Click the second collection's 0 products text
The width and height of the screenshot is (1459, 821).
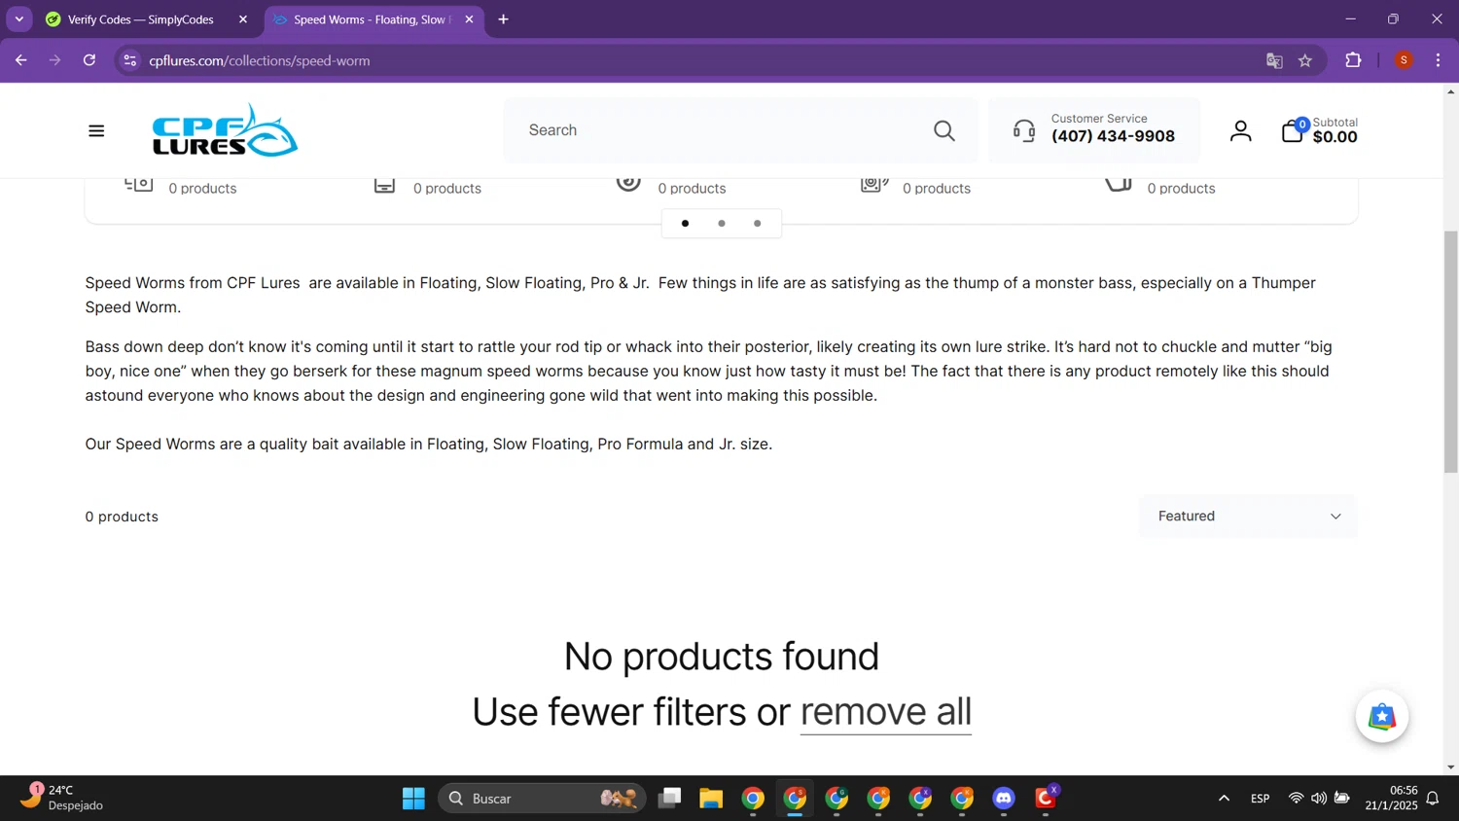tap(447, 189)
